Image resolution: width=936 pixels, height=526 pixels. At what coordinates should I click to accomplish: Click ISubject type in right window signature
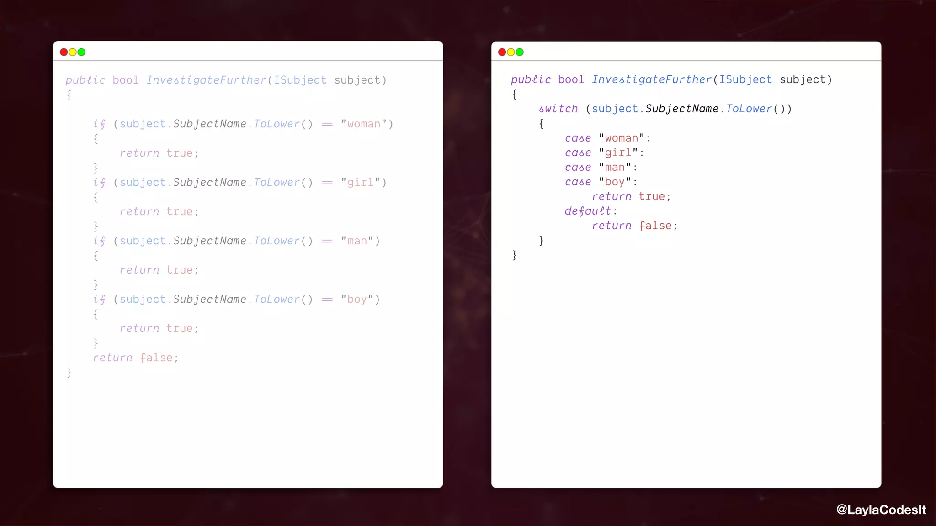[x=745, y=79]
